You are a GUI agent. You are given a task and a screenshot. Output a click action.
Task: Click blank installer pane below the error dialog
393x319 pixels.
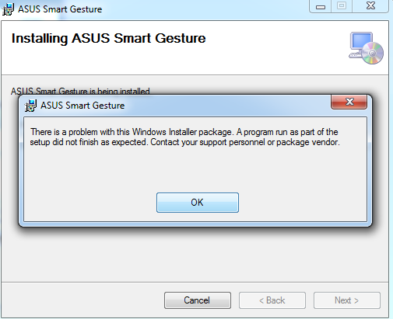(195, 255)
